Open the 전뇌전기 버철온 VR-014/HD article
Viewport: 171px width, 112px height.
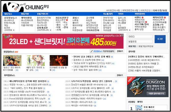[x=89, y=85]
